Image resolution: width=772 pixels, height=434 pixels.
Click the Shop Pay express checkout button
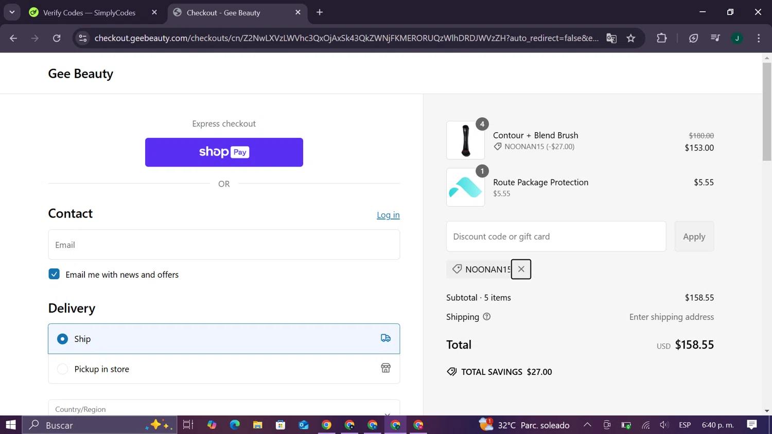click(224, 152)
